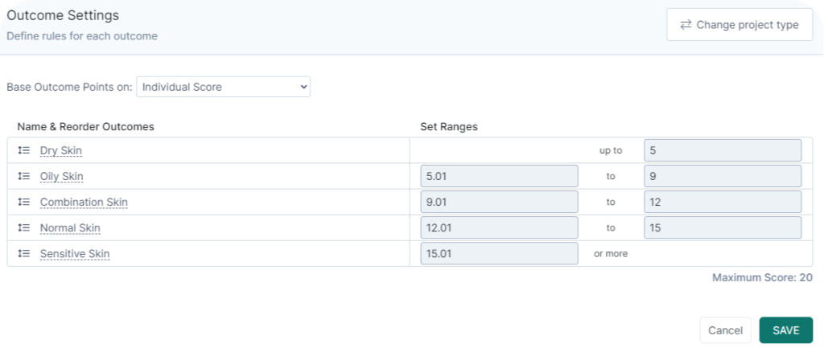Rename the Oily Skin outcome

click(61, 176)
